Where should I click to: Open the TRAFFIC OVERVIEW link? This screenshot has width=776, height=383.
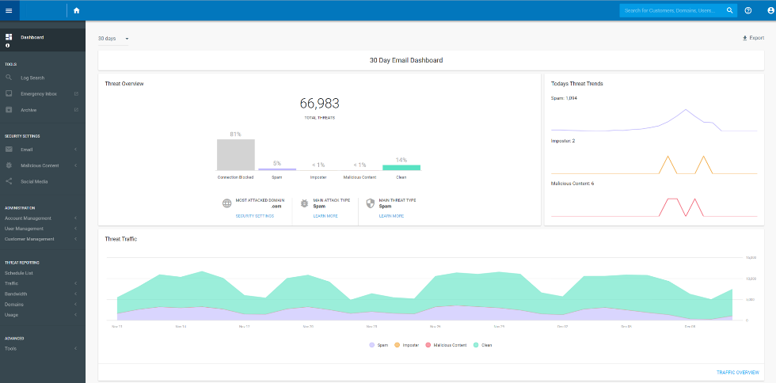point(737,372)
